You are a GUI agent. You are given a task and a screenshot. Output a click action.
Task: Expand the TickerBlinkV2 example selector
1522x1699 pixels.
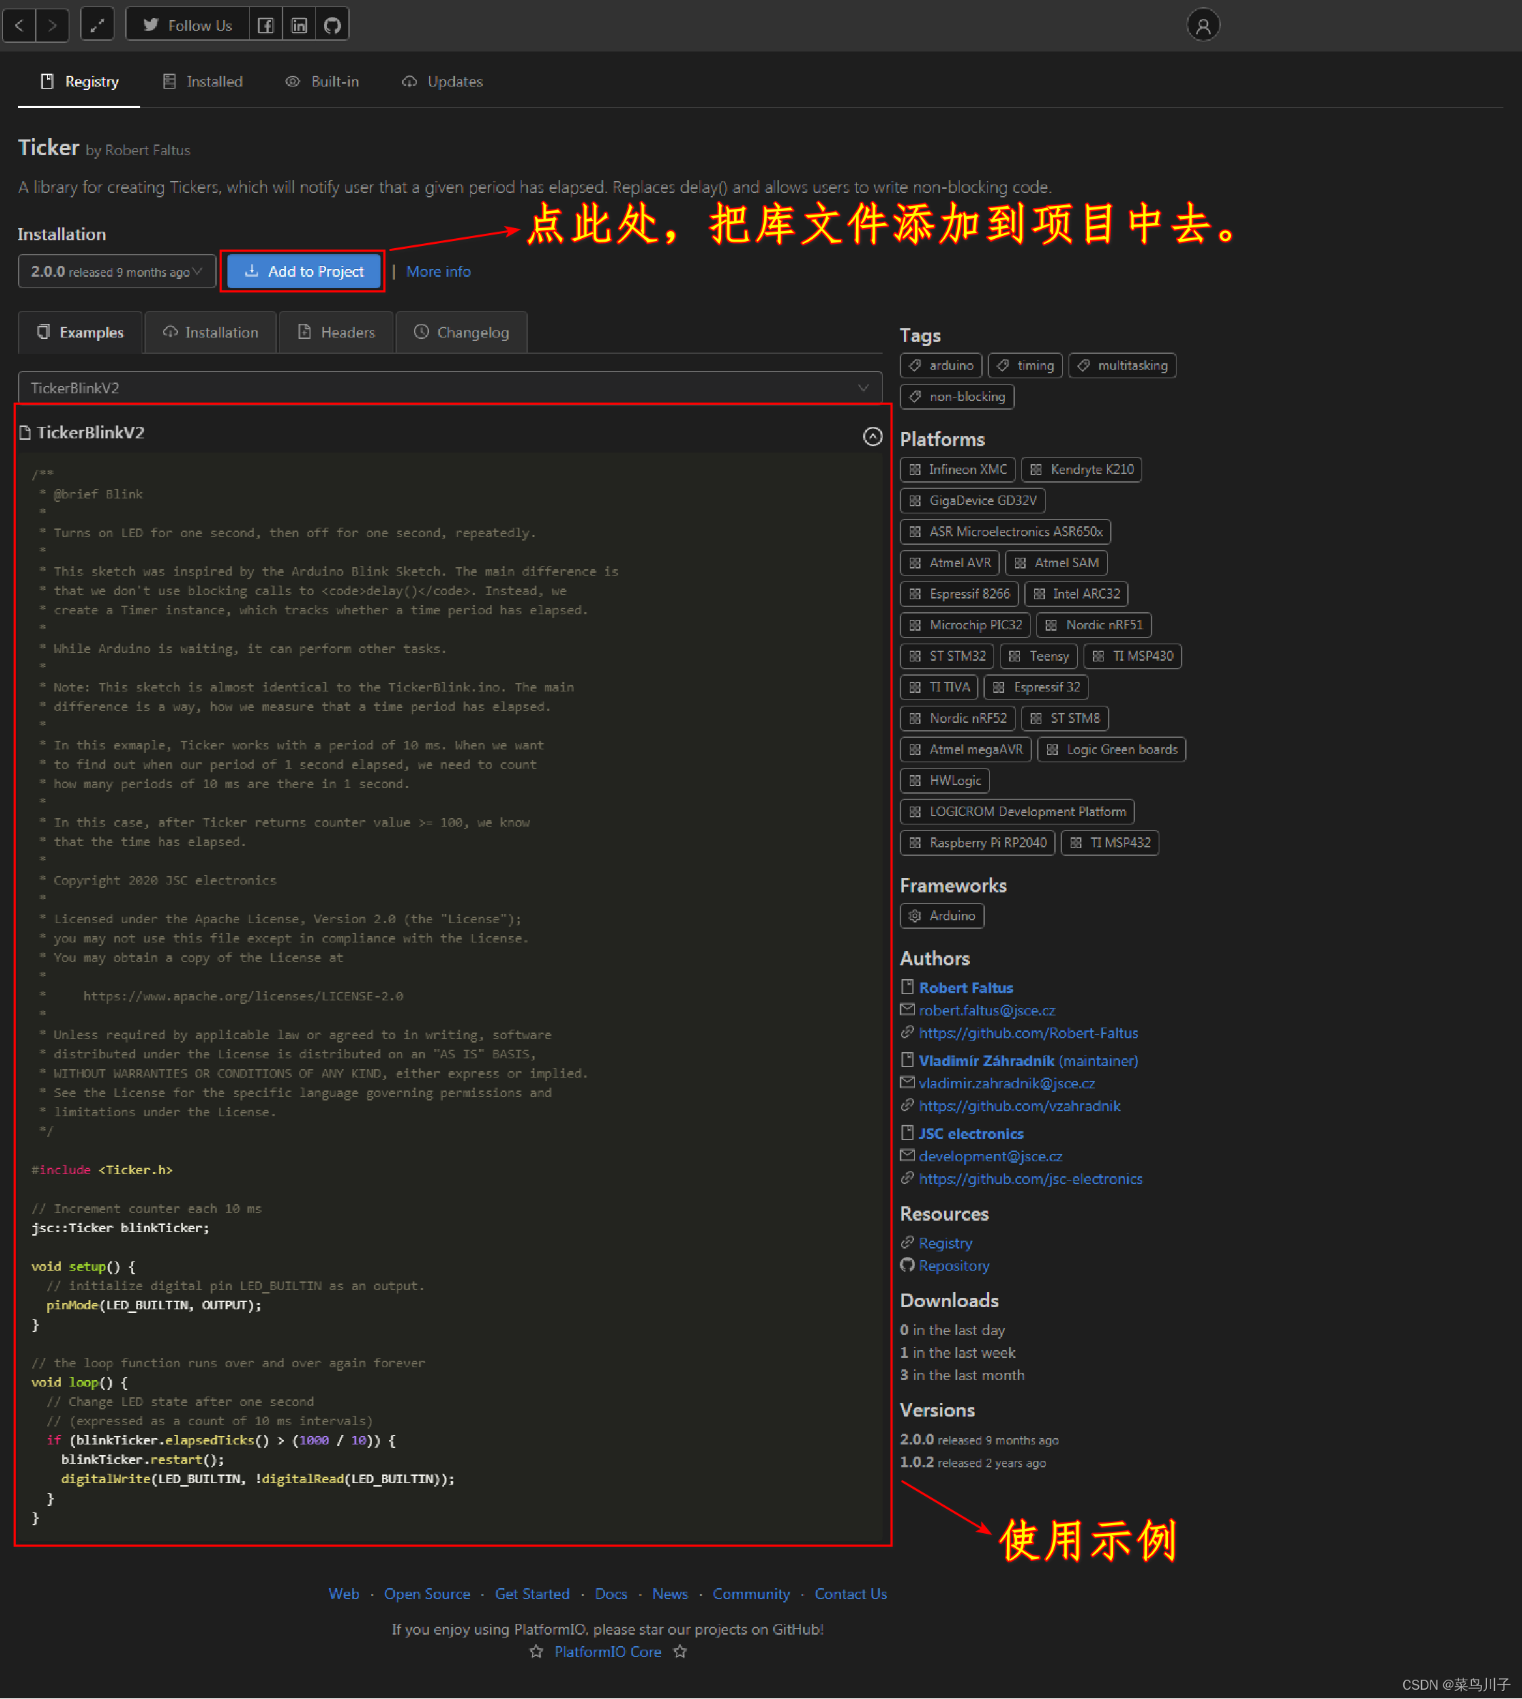(x=449, y=388)
